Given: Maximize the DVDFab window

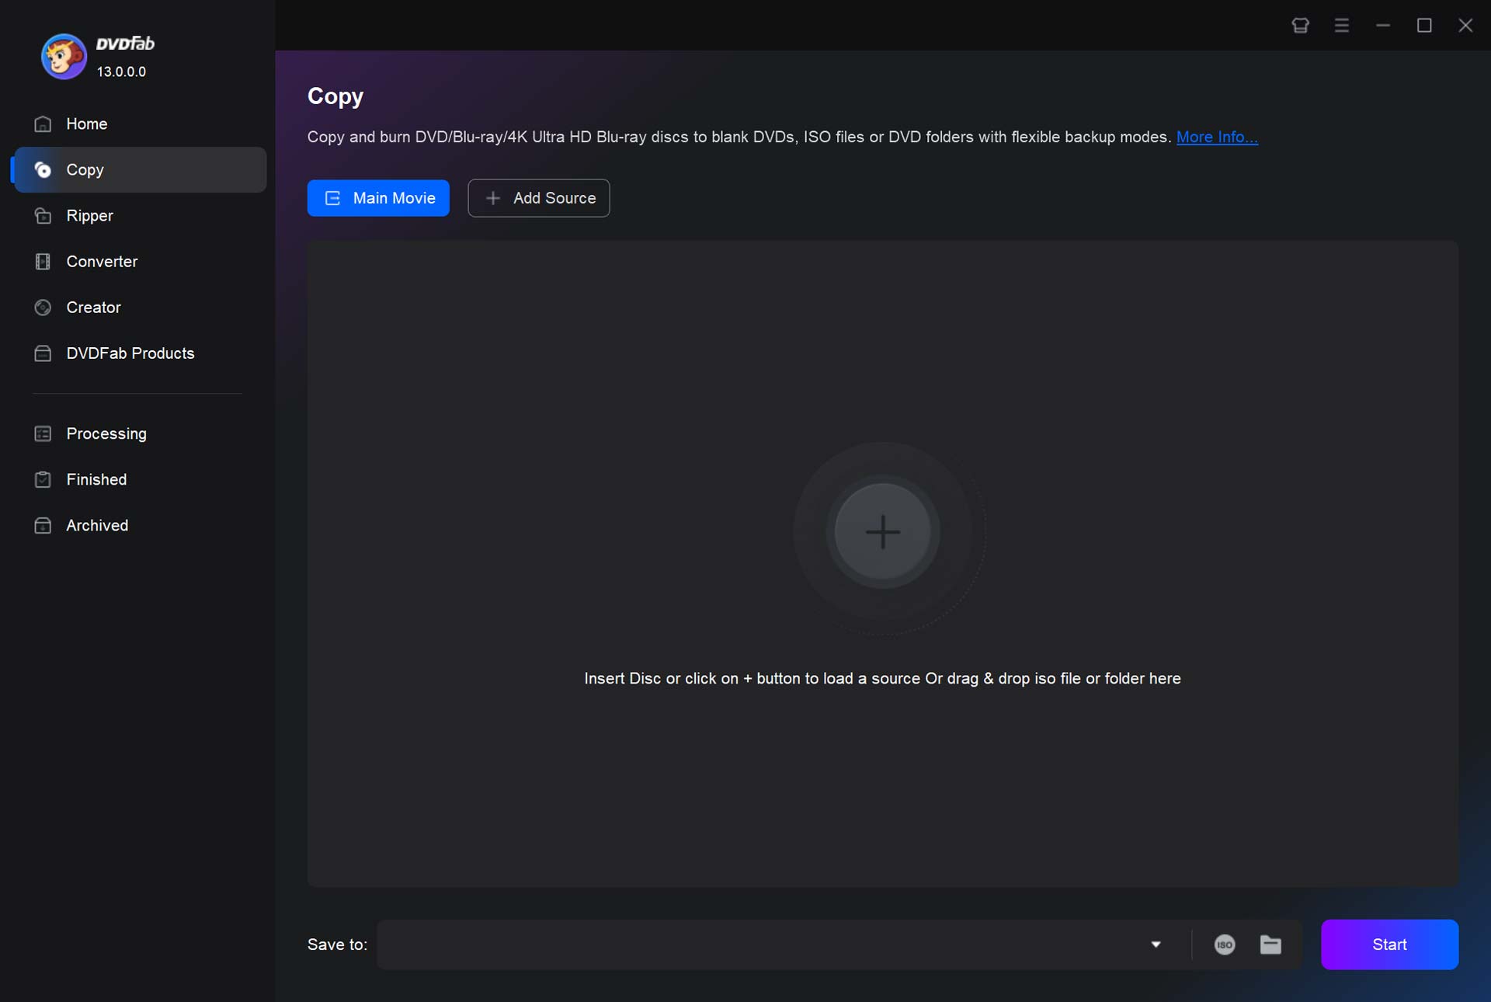Looking at the screenshot, I should 1424,26.
